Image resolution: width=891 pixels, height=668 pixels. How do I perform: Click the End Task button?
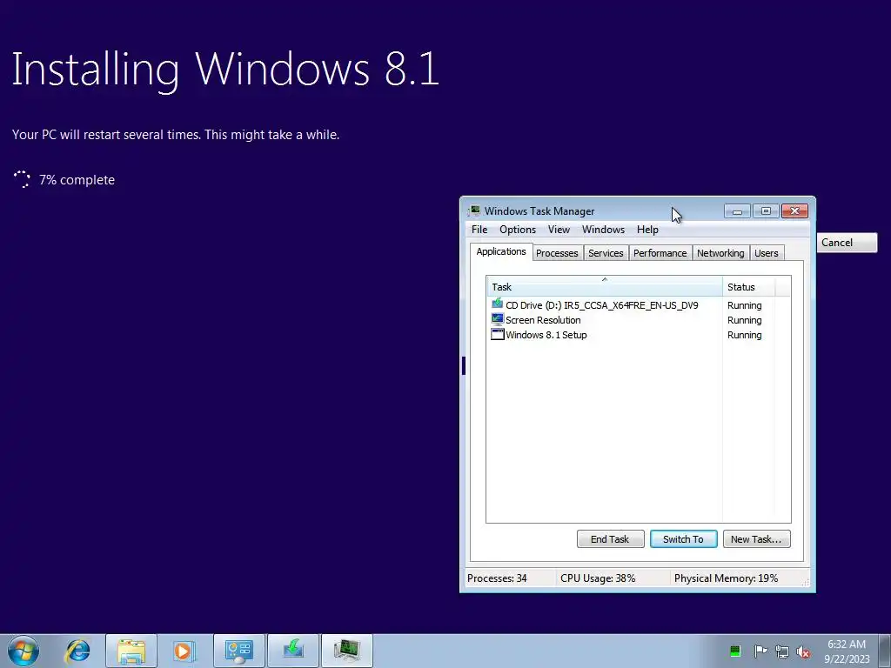coord(610,539)
